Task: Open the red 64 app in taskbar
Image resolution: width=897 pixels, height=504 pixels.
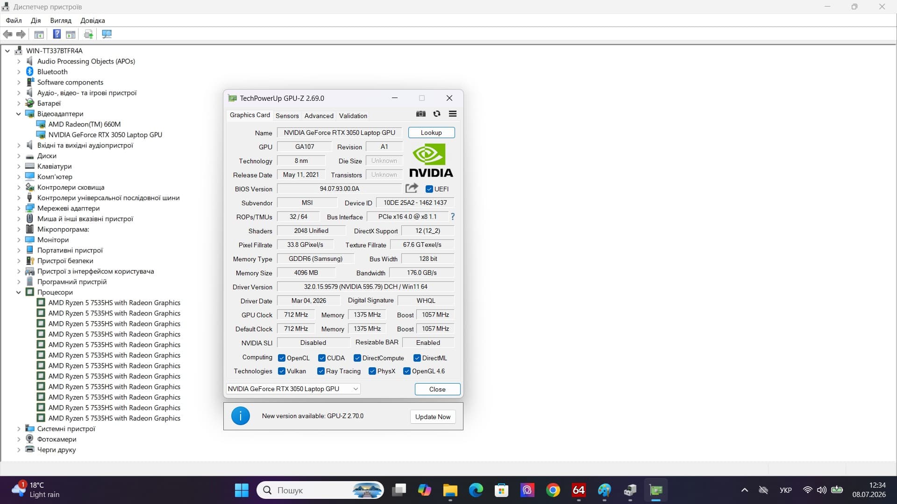Action: click(x=579, y=490)
